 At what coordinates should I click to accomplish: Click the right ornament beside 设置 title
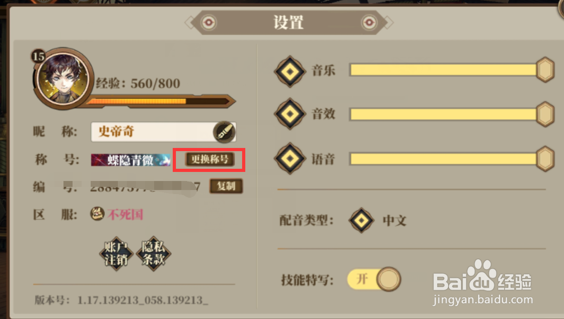(x=369, y=23)
